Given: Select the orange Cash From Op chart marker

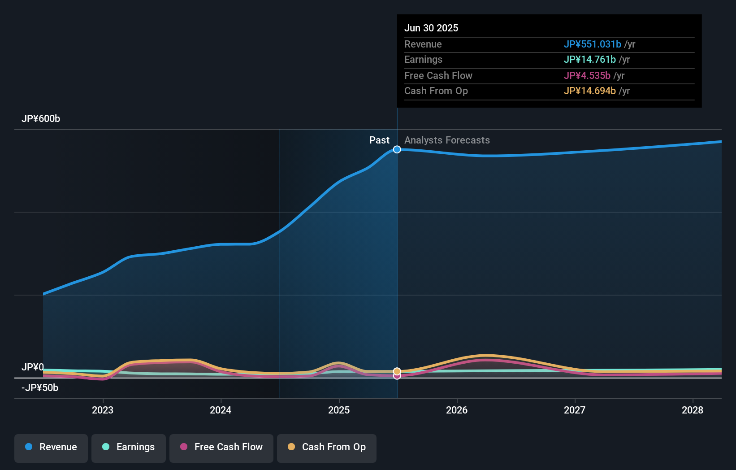Looking at the screenshot, I should tap(397, 371).
